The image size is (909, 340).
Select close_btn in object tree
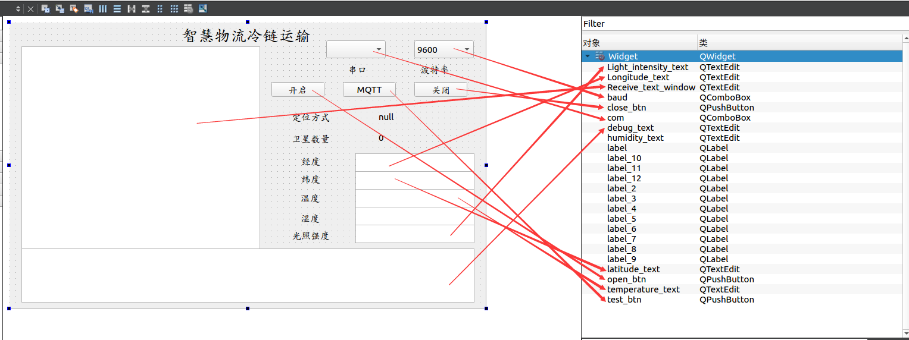[x=626, y=107]
